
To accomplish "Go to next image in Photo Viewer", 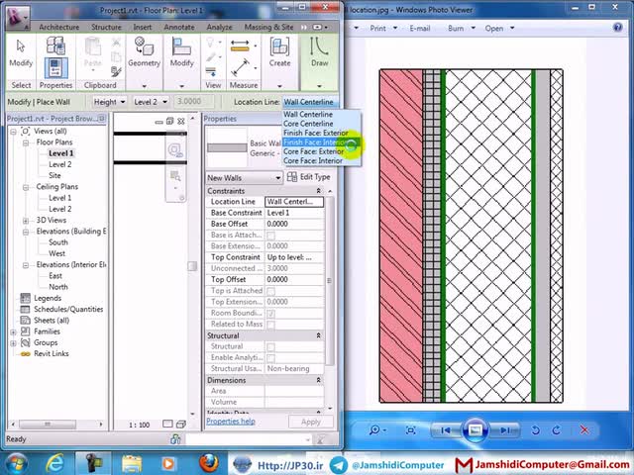I will [x=505, y=430].
